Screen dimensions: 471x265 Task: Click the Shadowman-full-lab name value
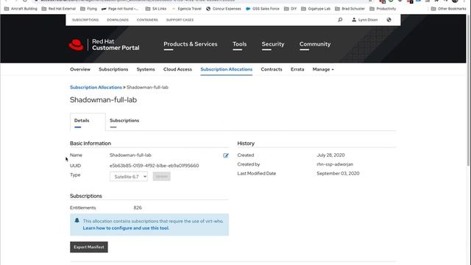[130, 155]
